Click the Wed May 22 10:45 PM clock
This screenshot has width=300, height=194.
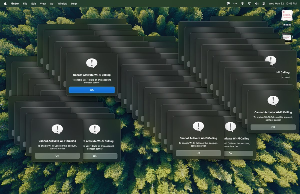pos(282,3)
